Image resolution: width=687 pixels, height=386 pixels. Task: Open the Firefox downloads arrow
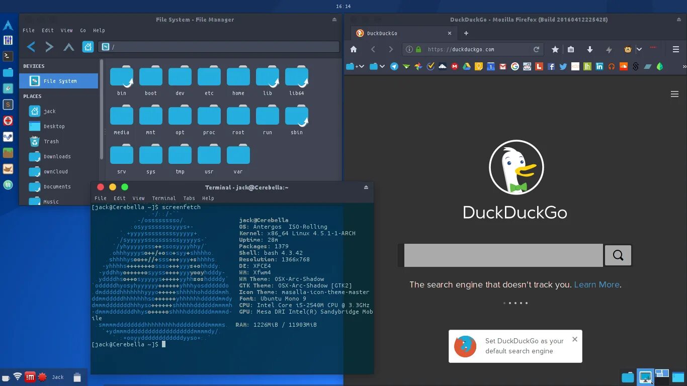tap(590, 49)
